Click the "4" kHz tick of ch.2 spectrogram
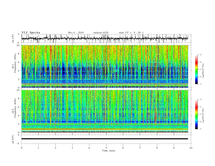The width and height of the screenshot is (215, 166). point(19,116)
